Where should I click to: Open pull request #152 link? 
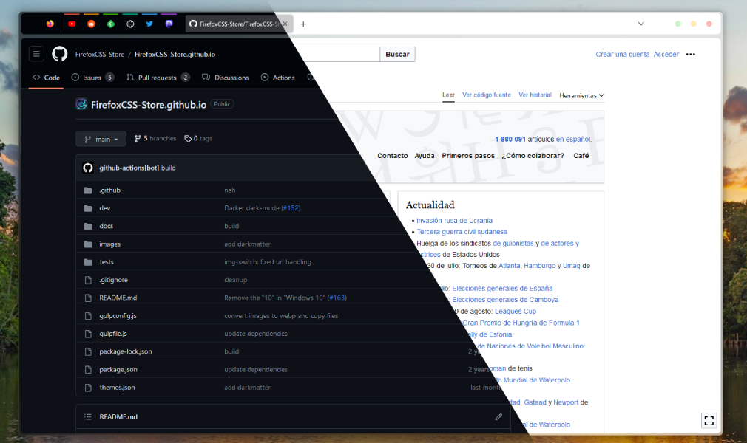[291, 208]
